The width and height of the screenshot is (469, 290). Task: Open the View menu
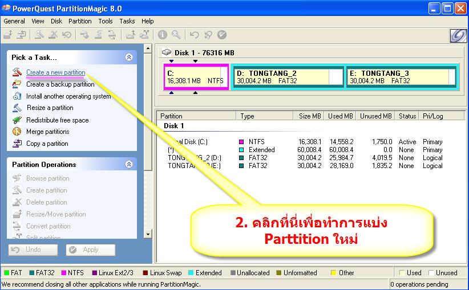38,21
